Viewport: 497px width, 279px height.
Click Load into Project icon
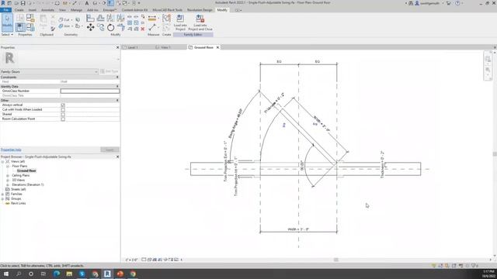point(180,22)
